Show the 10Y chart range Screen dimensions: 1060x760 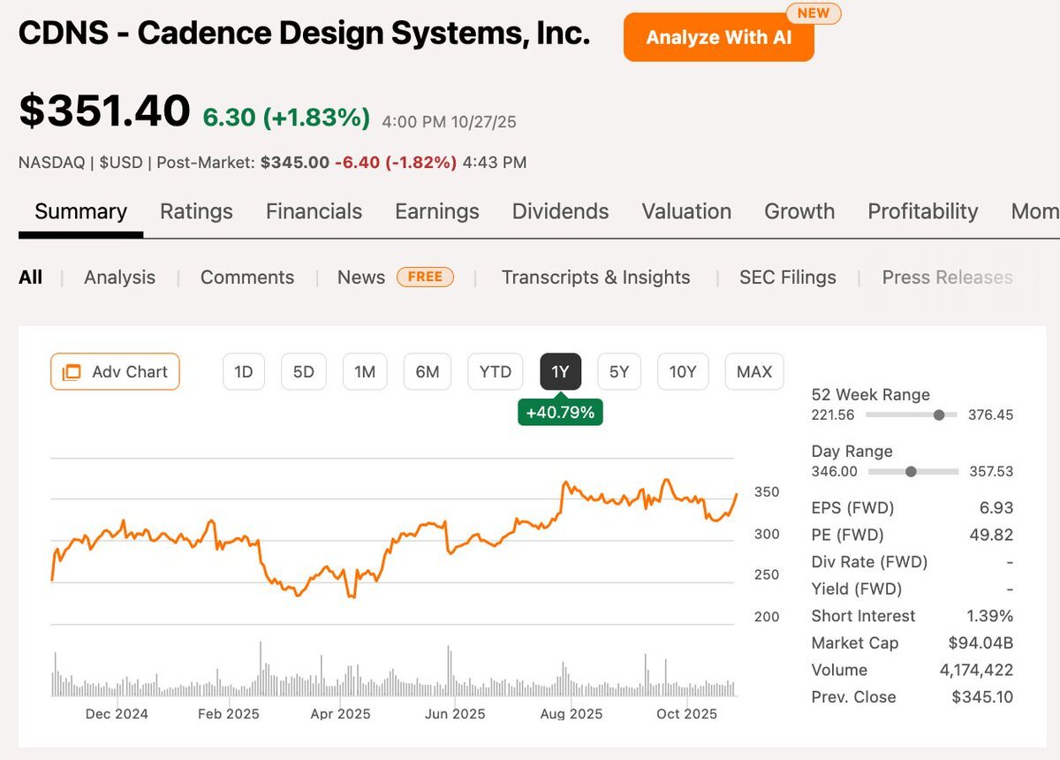pos(683,372)
